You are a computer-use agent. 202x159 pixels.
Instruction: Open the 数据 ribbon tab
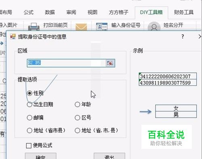coord(50,12)
